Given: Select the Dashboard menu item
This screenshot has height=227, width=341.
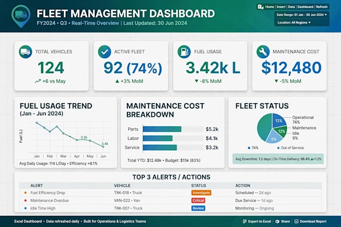Looking at the screenshot, I should click(x=305, y=7).
